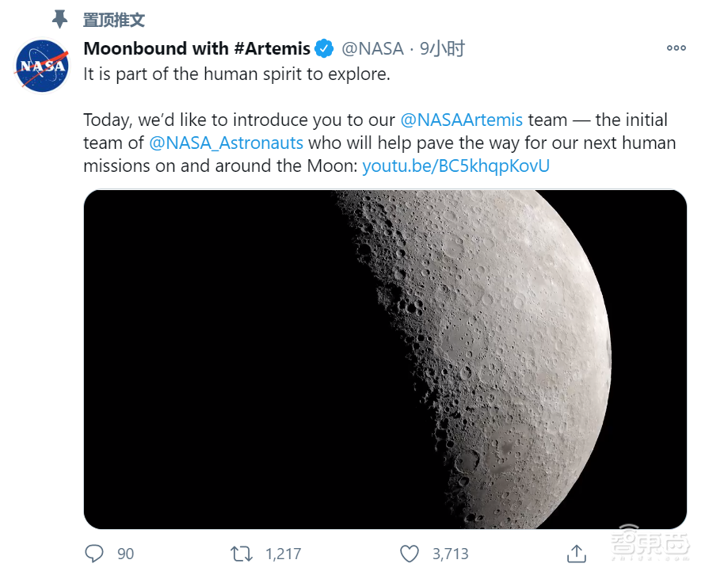Click the blue verified badge
Screen dimensions: 705x575
pyautogui.click(x=325, y=49)
